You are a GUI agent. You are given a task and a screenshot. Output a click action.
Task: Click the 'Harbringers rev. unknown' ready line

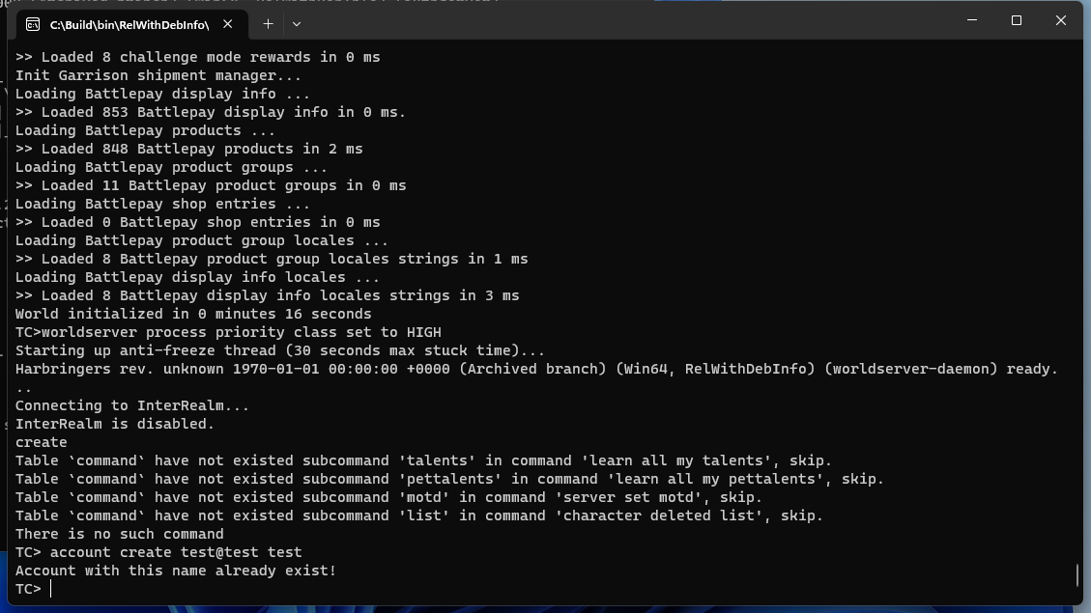[x=536, y=369]
